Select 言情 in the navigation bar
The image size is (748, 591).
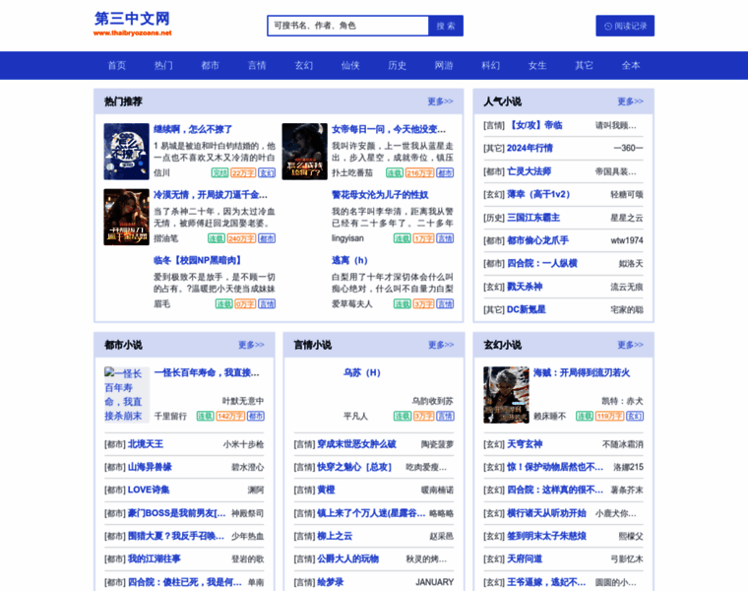257,65
